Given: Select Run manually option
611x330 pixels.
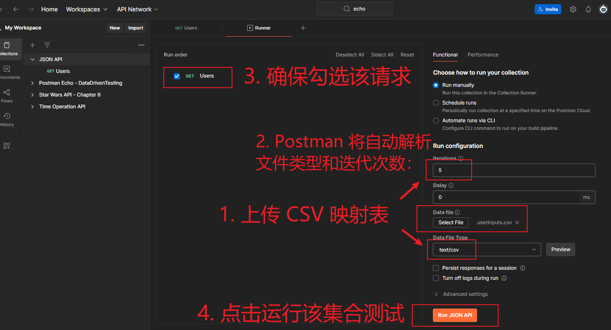Looking at the screenshot, I should [x=436, y=85].
